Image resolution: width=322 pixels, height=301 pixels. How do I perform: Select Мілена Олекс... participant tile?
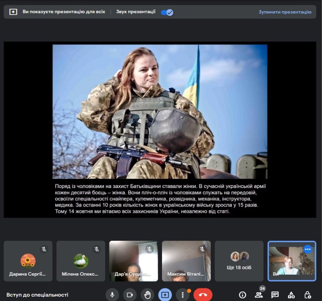tap(81, 261)
